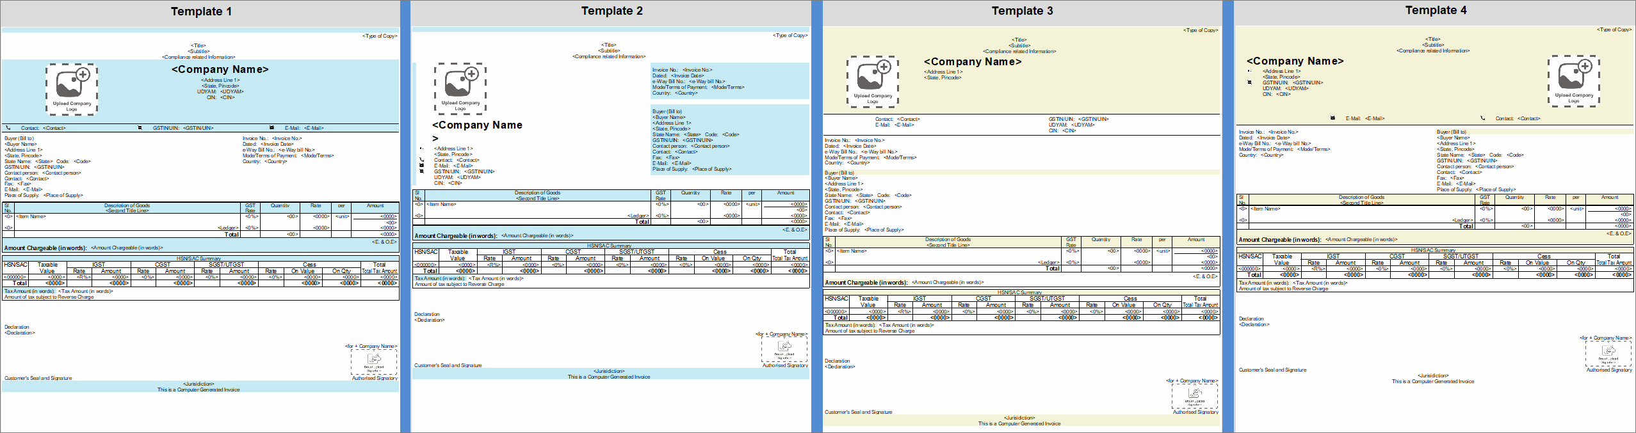Click Amount Chargeable (in words) in Template 3
This screenshot has height=433, width=1636.
(x=866, y=282)
